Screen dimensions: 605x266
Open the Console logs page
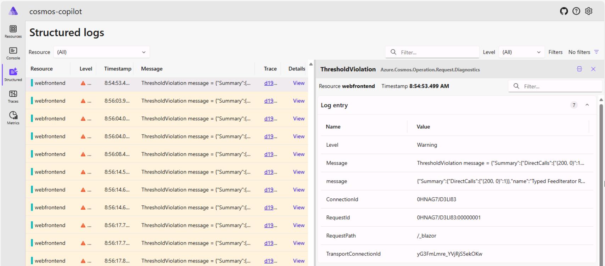pos(13,53)
